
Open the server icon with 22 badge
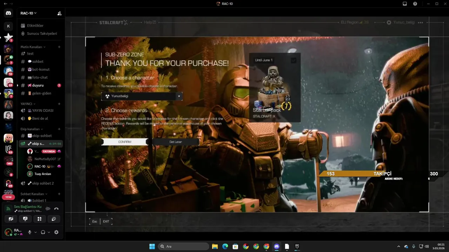tap(8, 82)
